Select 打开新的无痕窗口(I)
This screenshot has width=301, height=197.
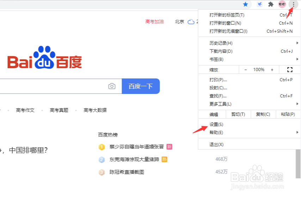249,31
